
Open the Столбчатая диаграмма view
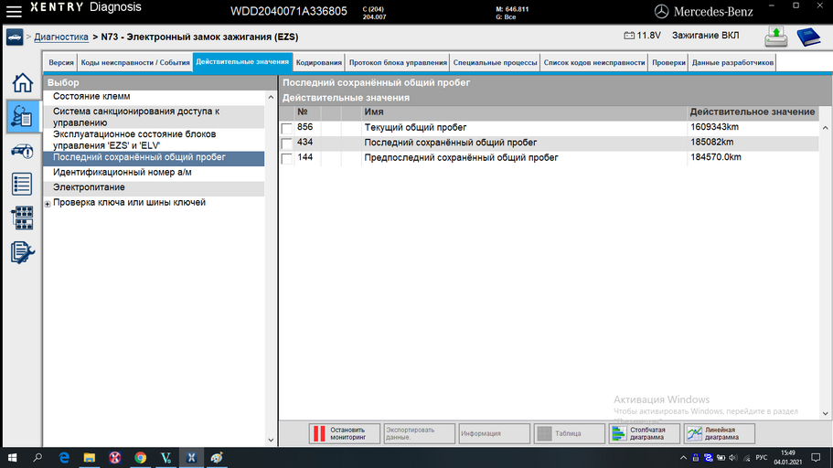[644, 433]
